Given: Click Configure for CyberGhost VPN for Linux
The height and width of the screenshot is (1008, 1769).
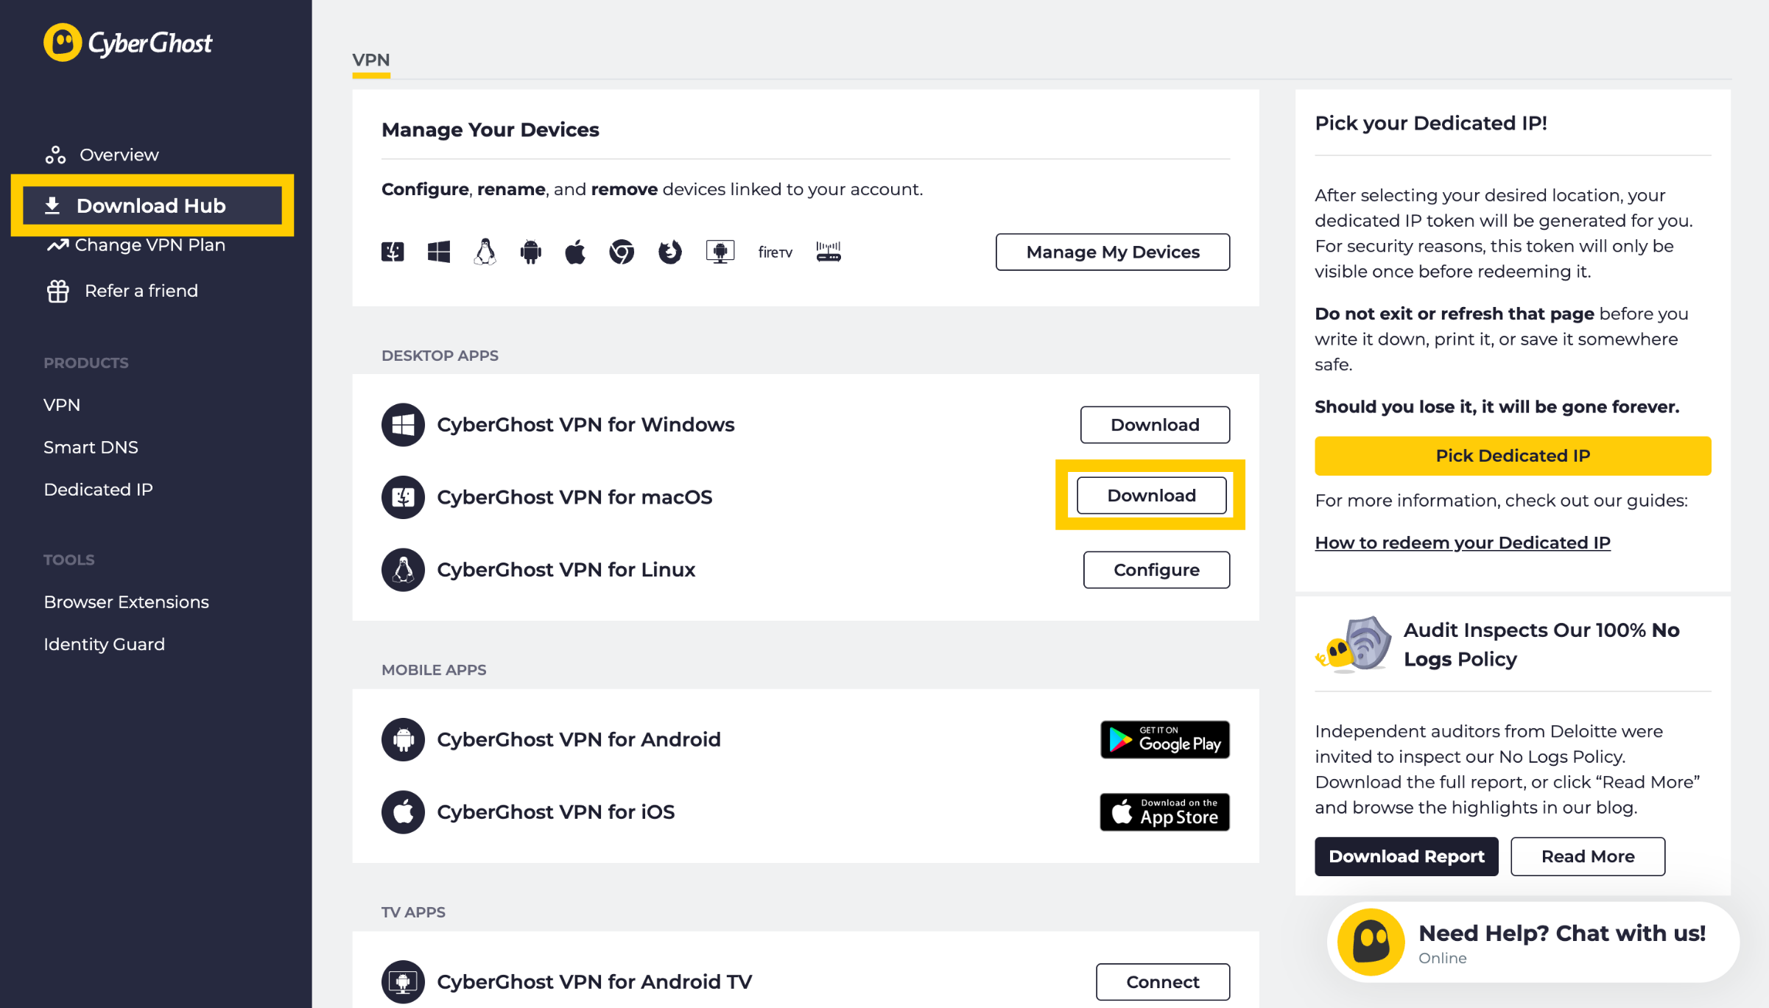Looking at the screenshot, I should pyautogui.click(x=1156, y=570).
